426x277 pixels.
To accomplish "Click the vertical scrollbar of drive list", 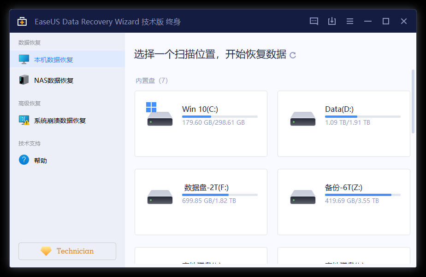I will point(413,101).
